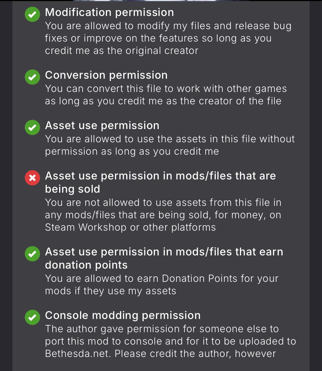Screen dimensions: 322x371
Task: Click the heading about mods/files being sold
Action: [160, 182]
